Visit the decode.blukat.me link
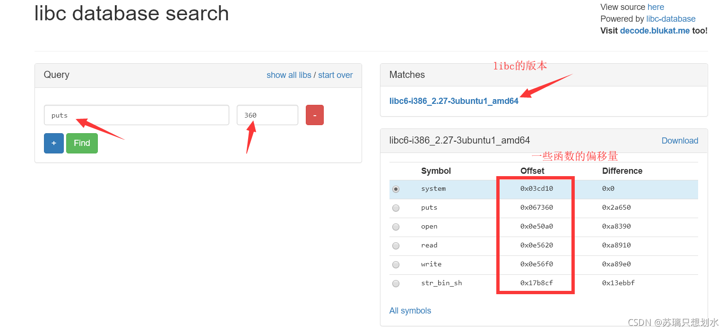This screenshot has height=331, width=726. [655, 31]
